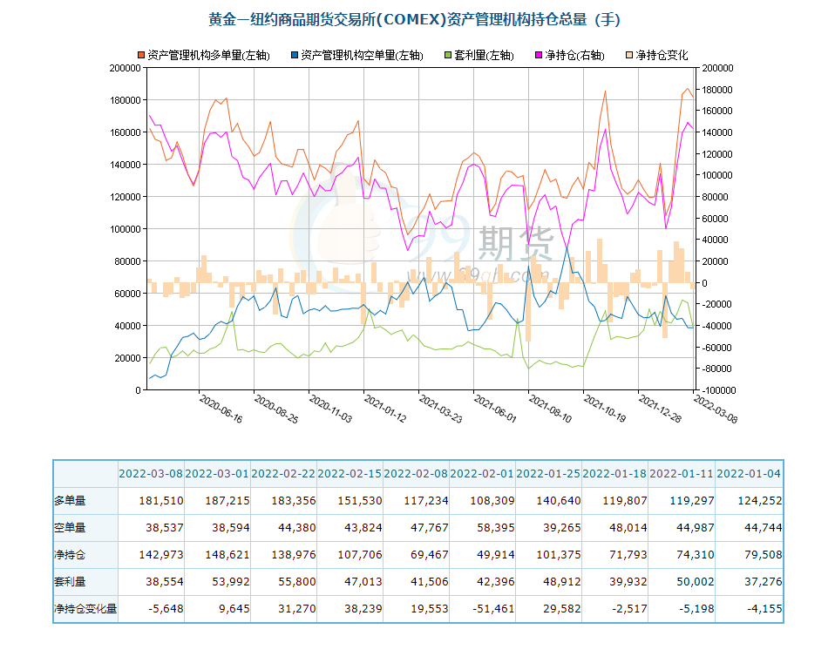Click the 2022-02-01 table column header

click(482, 474)
